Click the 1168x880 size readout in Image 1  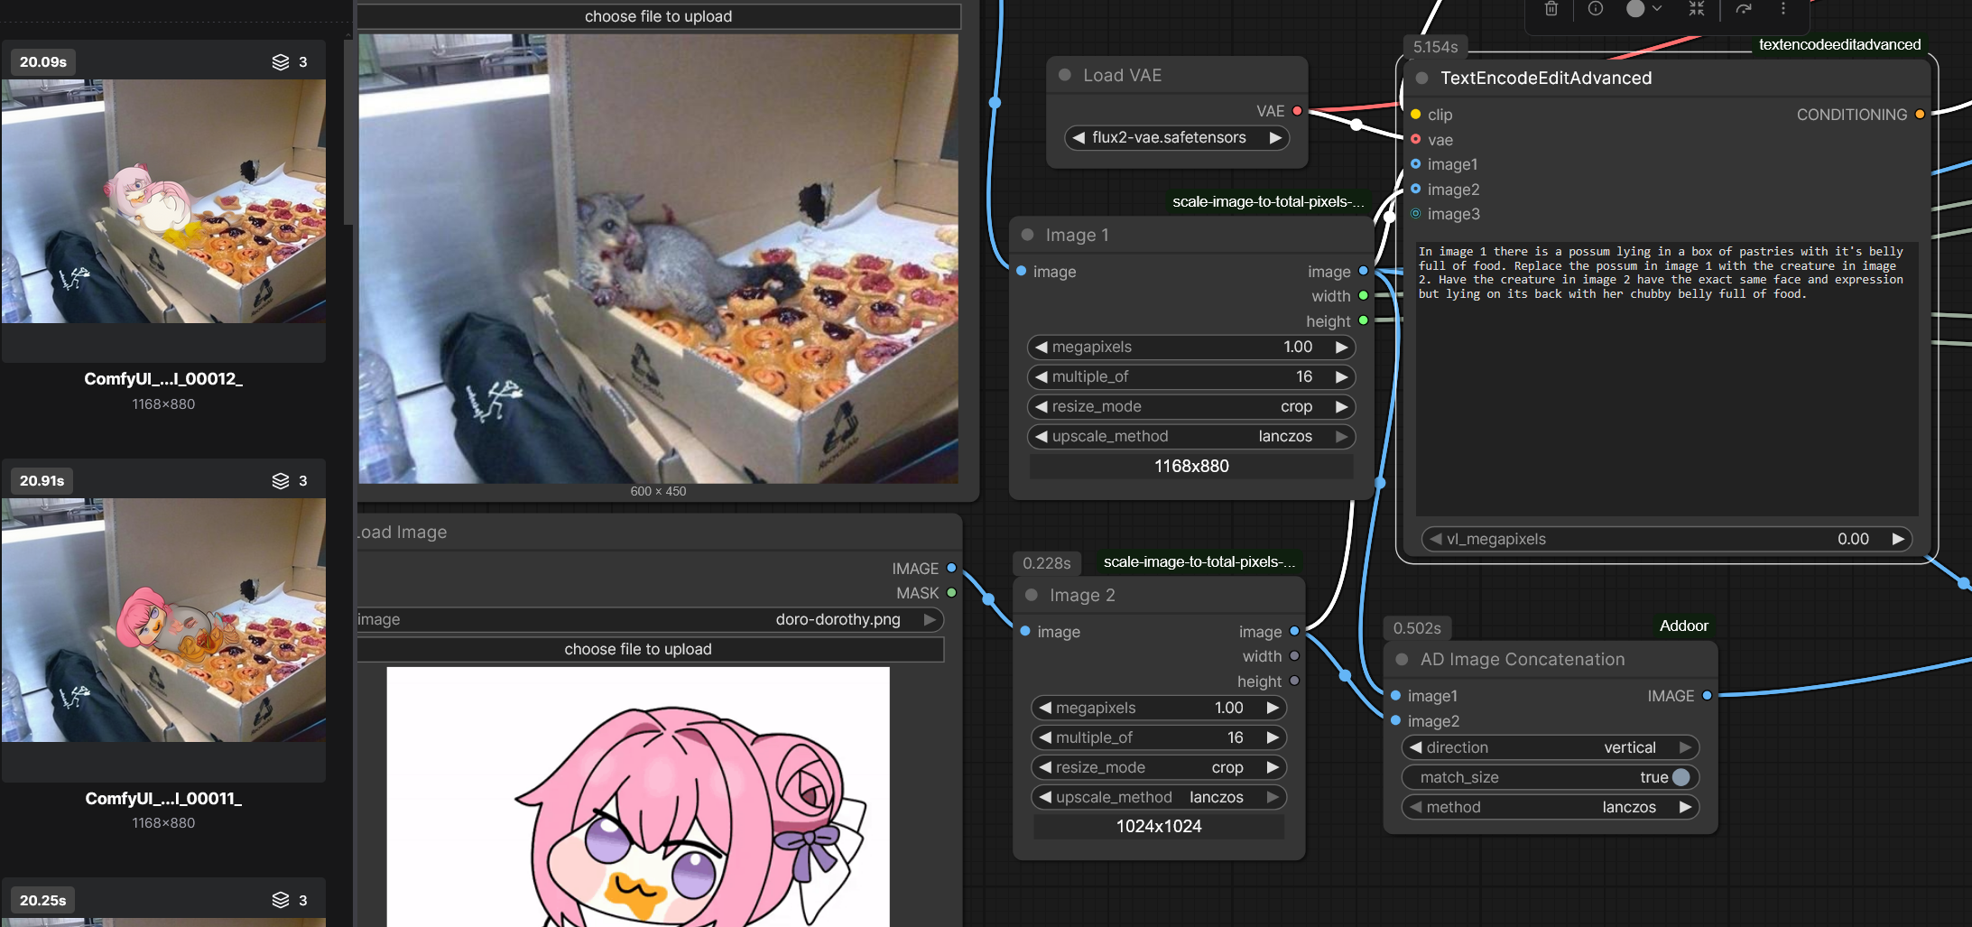tap(1191, 466)
